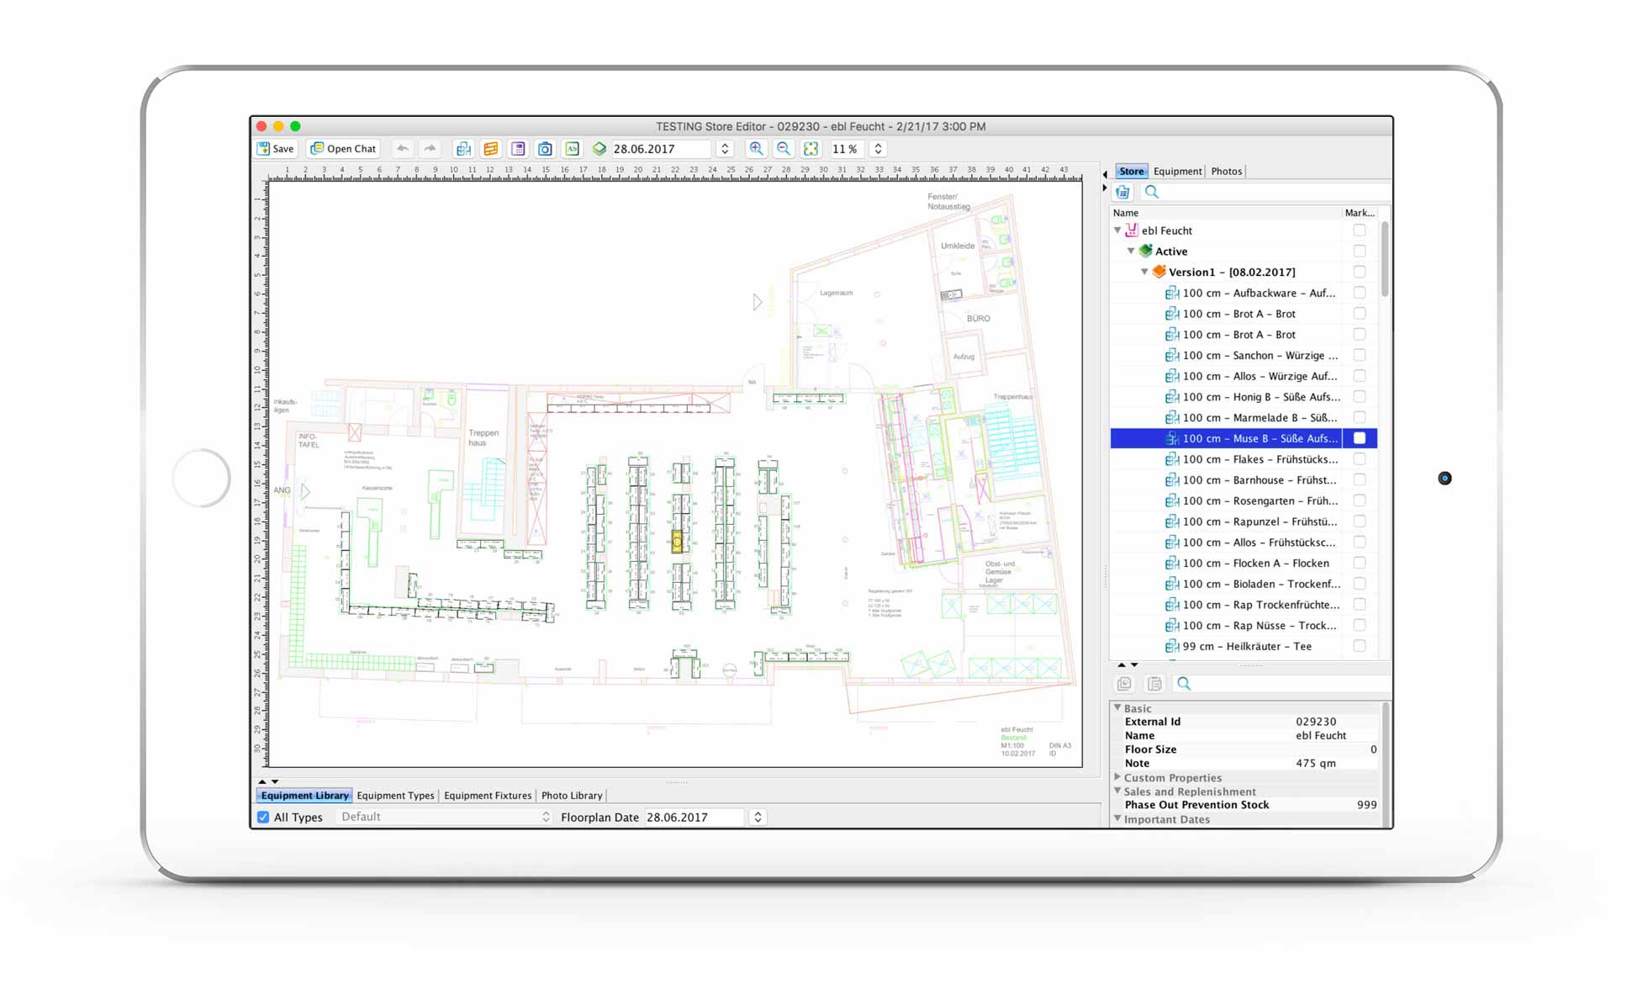Click the orange shelf fixtures toolbar icon

490,149
